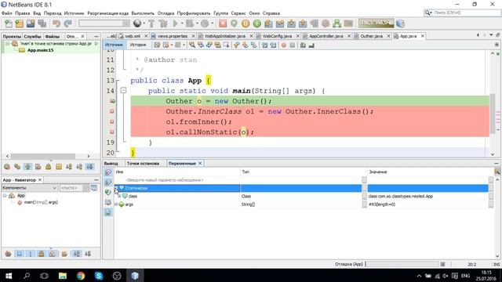Open Skype from the taskbar

(x=99, y=276)
